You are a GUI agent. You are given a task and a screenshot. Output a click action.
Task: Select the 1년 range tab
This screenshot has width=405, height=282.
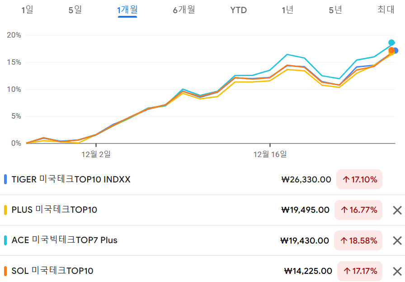(287, 10)
